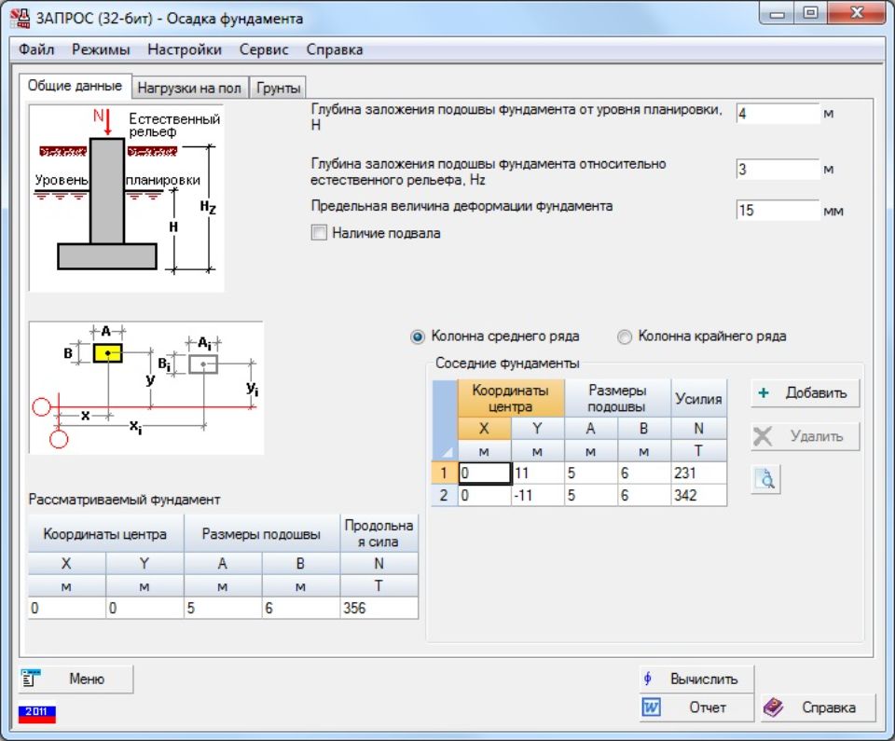
Task: Open help with the Справка book button
Action: 819,707
